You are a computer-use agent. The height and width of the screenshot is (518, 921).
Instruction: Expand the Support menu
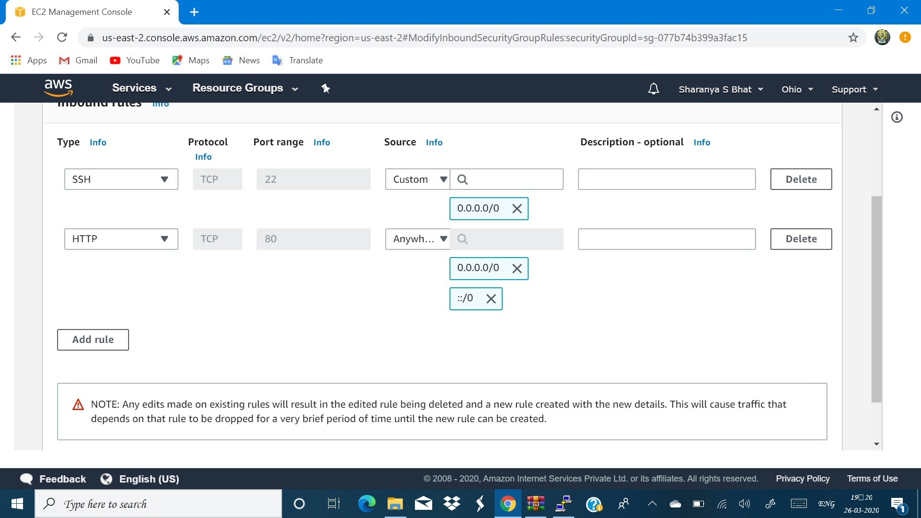tap(854, 89)
